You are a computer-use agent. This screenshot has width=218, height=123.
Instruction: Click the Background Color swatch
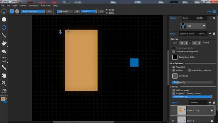point(175,57)
